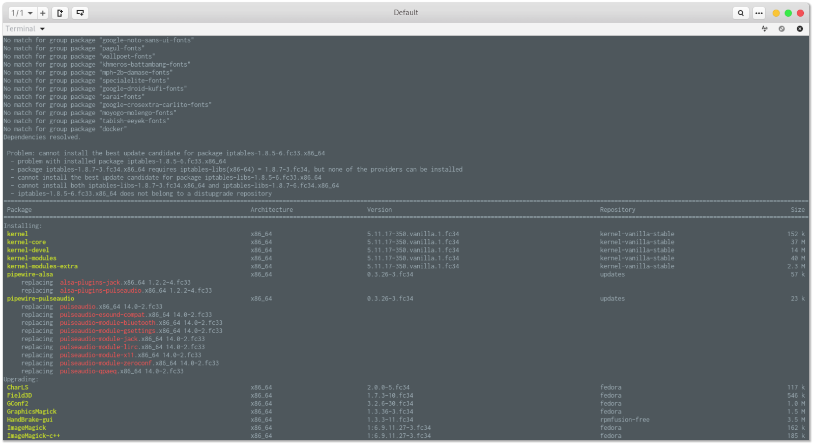Select the GConf2 package name
This screenshot has width=814, height=445.
18,404
